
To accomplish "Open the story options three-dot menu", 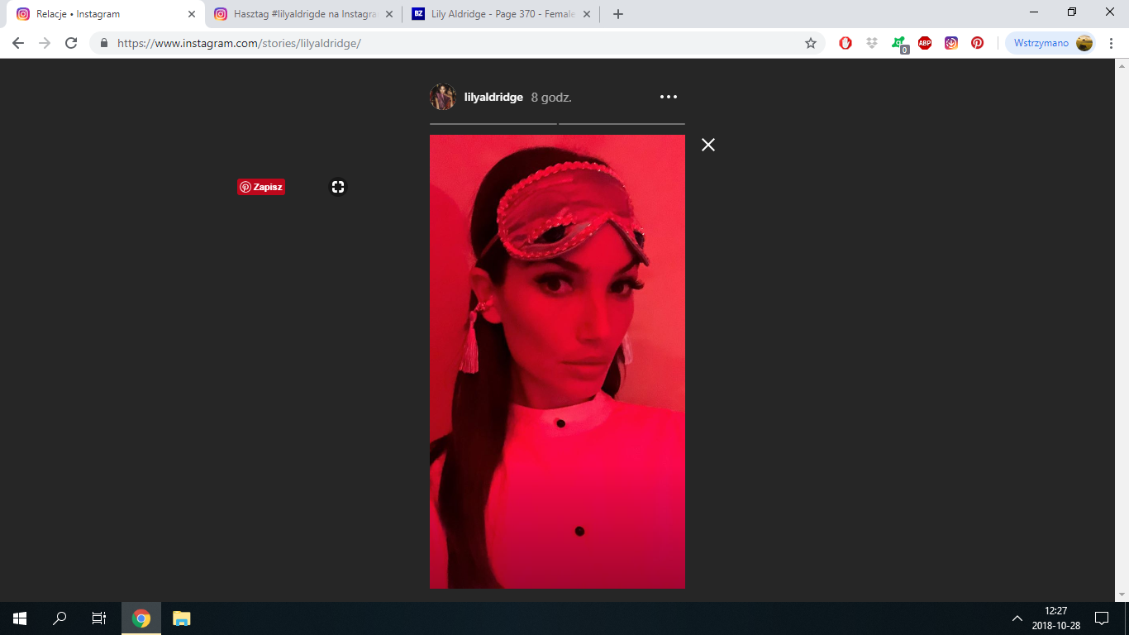I will click(669, 97).
